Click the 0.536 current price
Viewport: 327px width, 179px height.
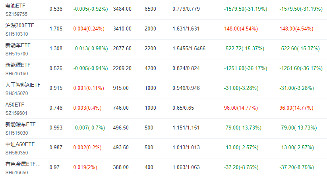tap(56, 9)
